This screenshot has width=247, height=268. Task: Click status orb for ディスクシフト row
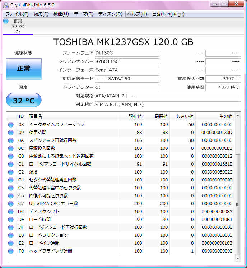point(11,212)
